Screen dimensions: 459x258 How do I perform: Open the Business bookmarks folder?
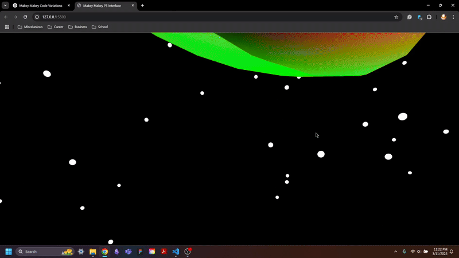pyautogui.click(x=77, y=27)
